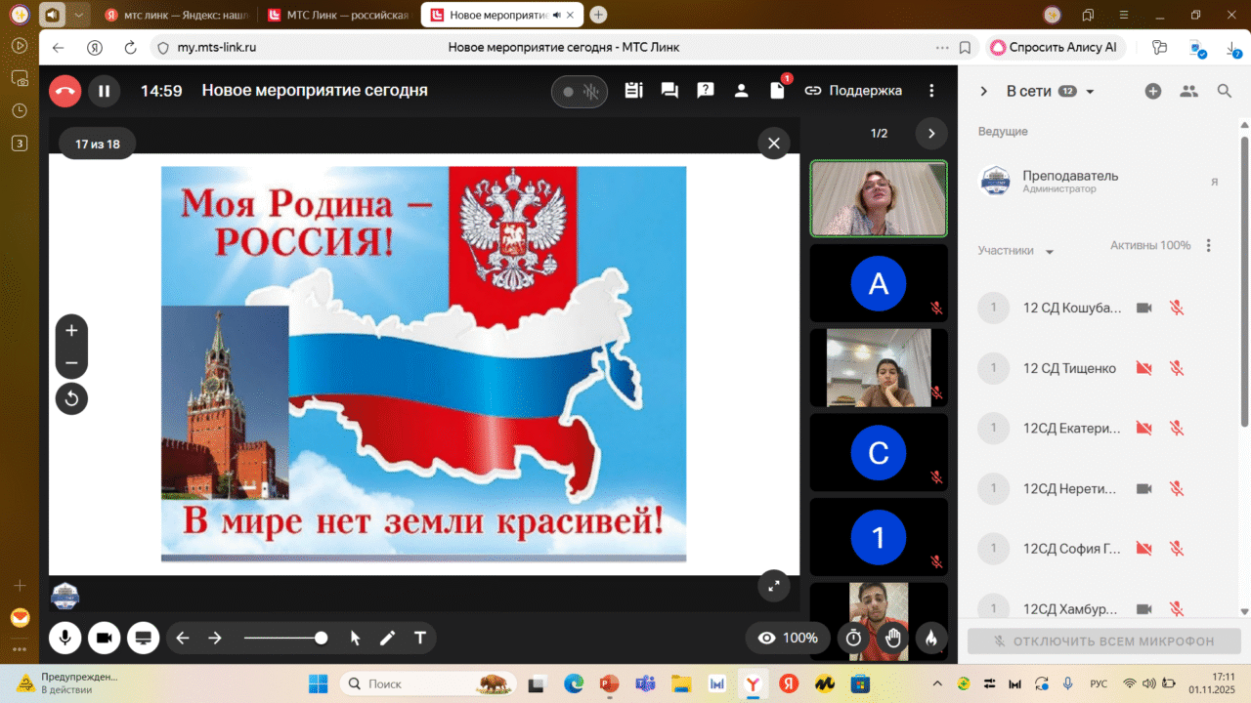Screen dimensions: 1251x703
Task: Select the text annotation tool
Action: [420, 638]
